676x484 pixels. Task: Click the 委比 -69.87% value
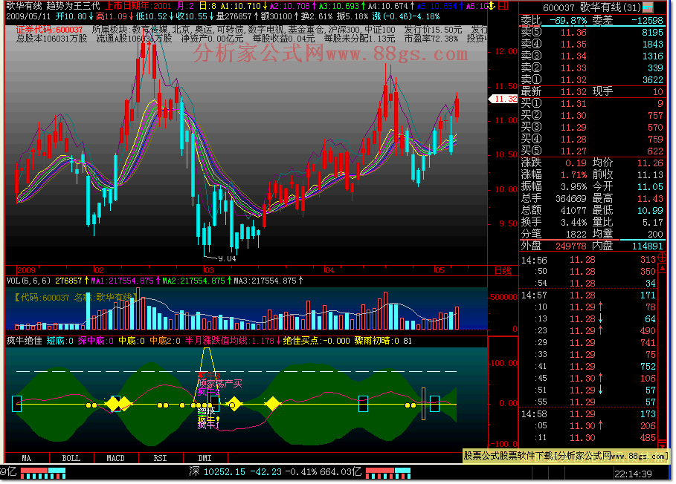[x=568, y=21]
